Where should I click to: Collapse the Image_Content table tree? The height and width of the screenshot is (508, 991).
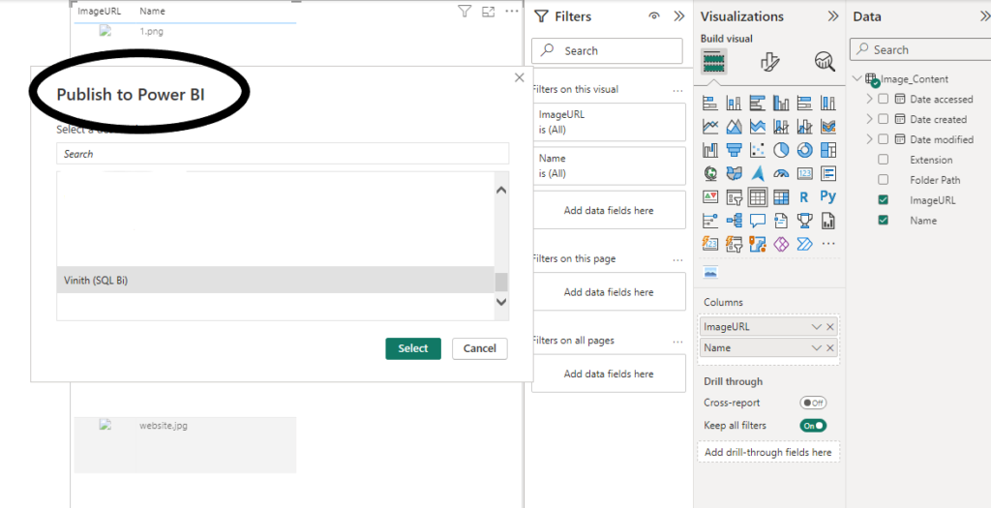point(857,79)
